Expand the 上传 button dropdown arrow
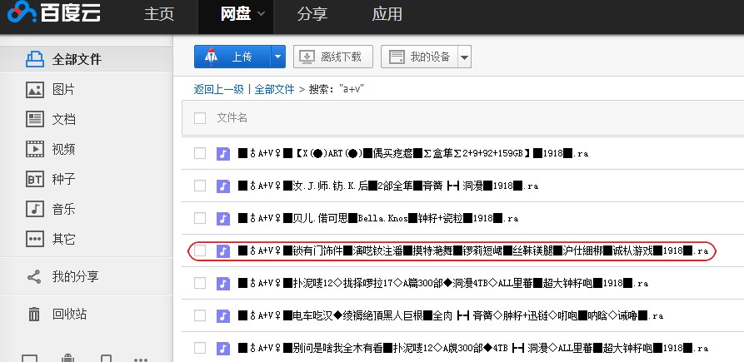This screenshot has width=744, height=362. (x=278, y=57)
